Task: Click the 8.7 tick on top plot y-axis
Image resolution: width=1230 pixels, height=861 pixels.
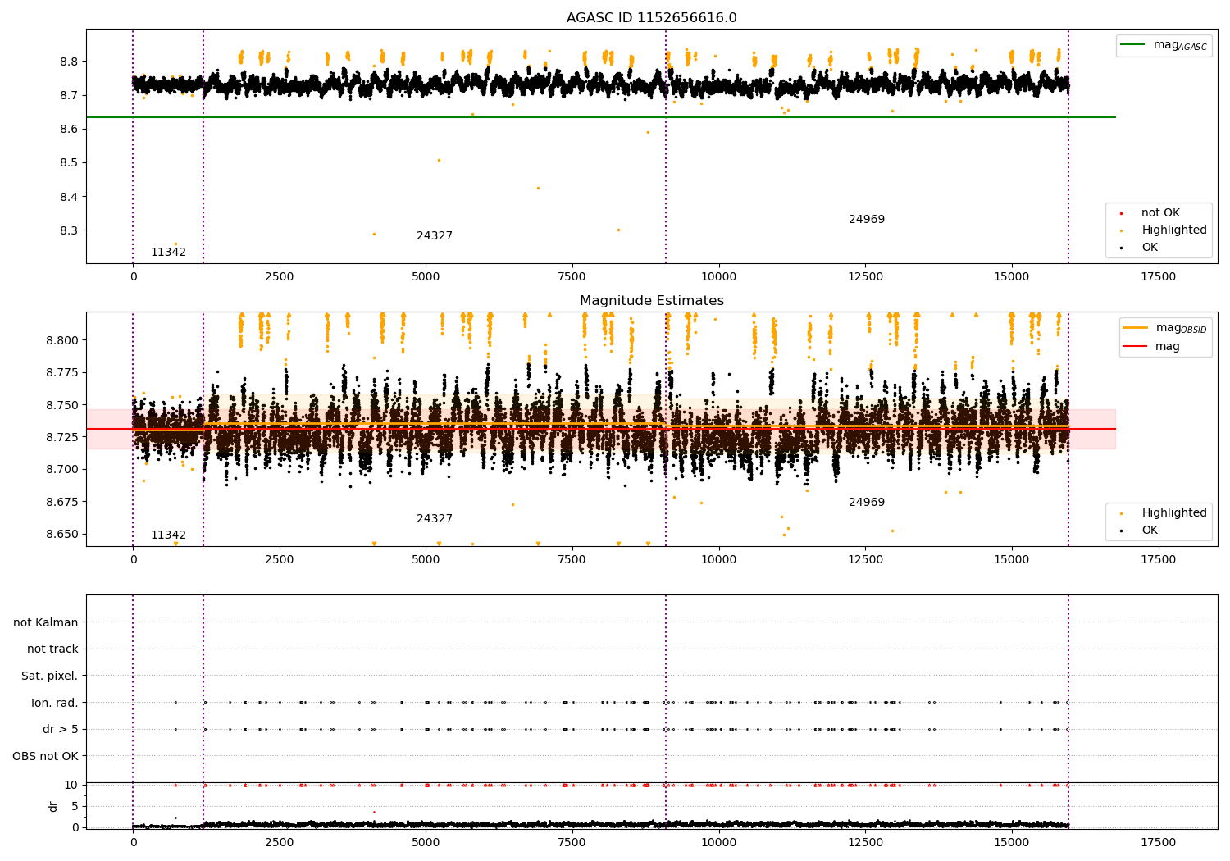Action: pos(69,95)
